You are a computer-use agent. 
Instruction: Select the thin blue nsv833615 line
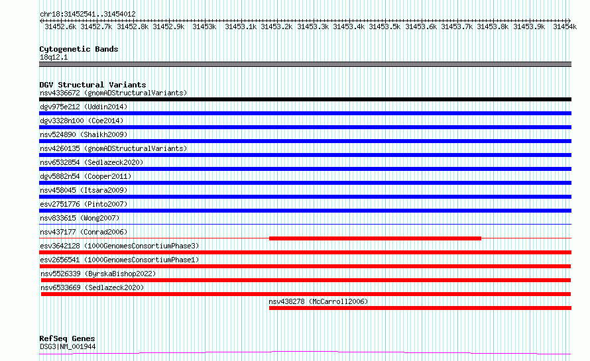[x=305, y=225]
